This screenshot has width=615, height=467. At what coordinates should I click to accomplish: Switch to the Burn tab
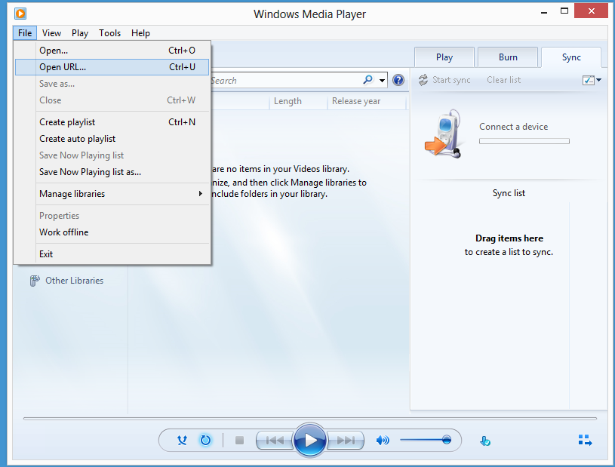tap(507, 57)
